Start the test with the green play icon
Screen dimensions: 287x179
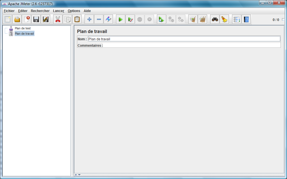(x=121, y=19)
